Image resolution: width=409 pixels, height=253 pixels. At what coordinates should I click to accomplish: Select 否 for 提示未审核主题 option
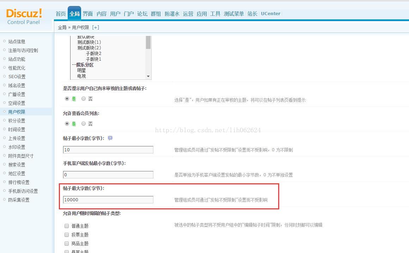(x=84, y=99)
